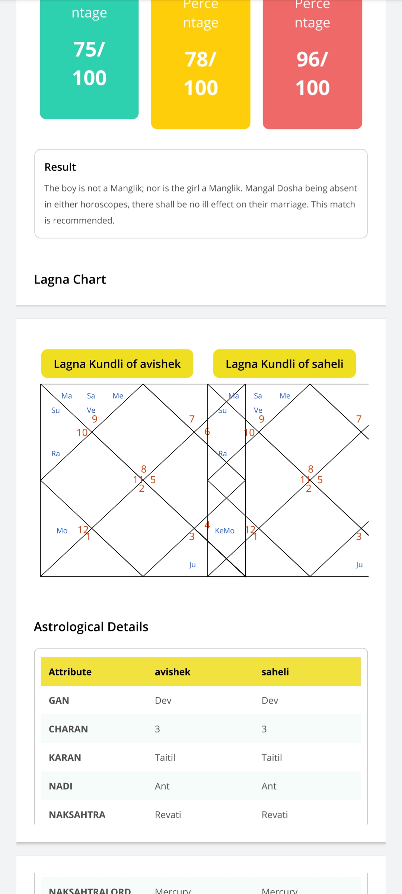
Task: Select the avishek column header in table
Action: click(x=173, y=672)
